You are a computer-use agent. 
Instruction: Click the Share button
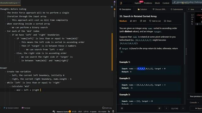tap(168, 21)
